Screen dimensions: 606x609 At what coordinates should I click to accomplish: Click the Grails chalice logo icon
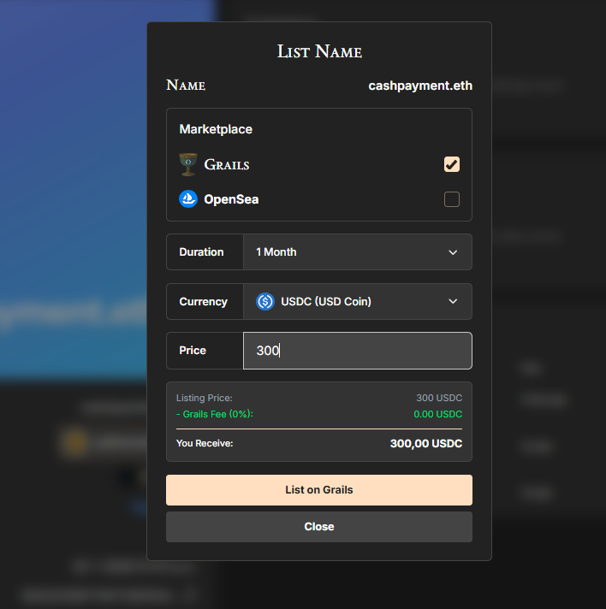(x=188, y=164)
